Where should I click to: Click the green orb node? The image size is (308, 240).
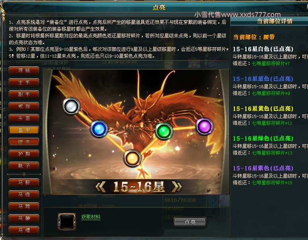click(x=164, y=132)
